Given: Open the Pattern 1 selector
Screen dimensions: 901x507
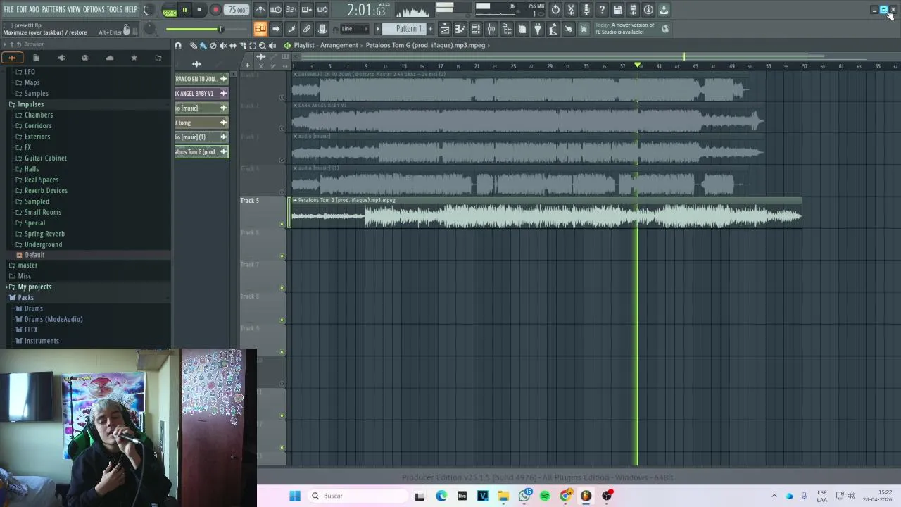Looking at the screenshot, I should [x=408, y=29].
